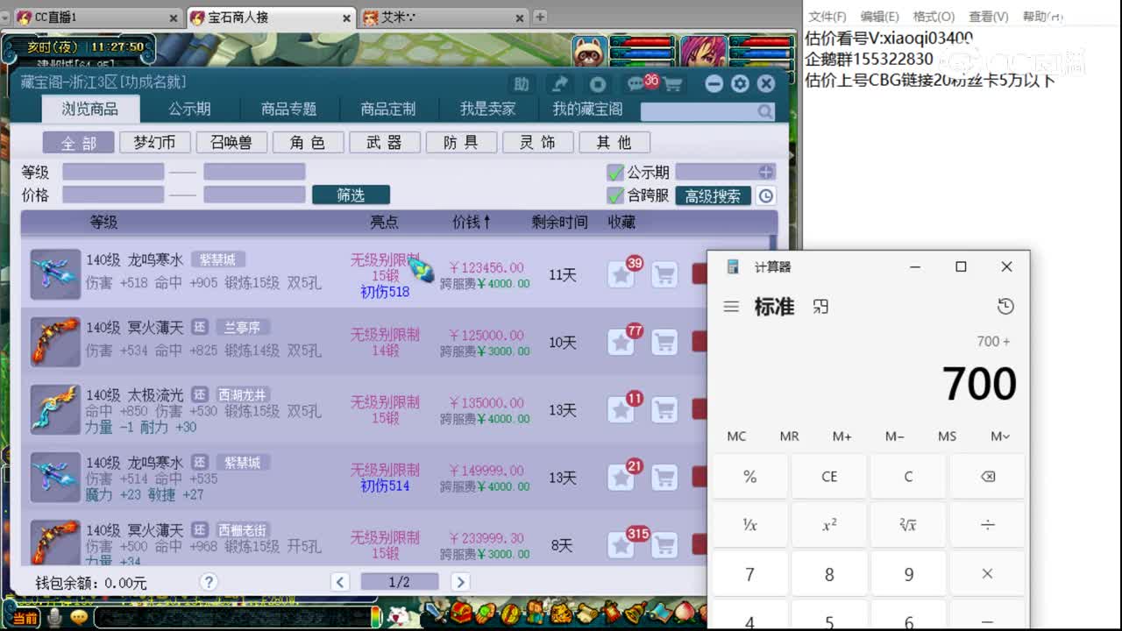Open the 文件(F) menu in Notepad
This screenshot has height=631, width=1122.
827,17
